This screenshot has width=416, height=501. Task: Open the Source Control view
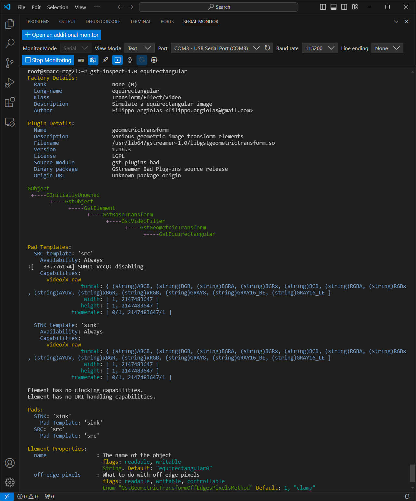click(x=10, y=63)
